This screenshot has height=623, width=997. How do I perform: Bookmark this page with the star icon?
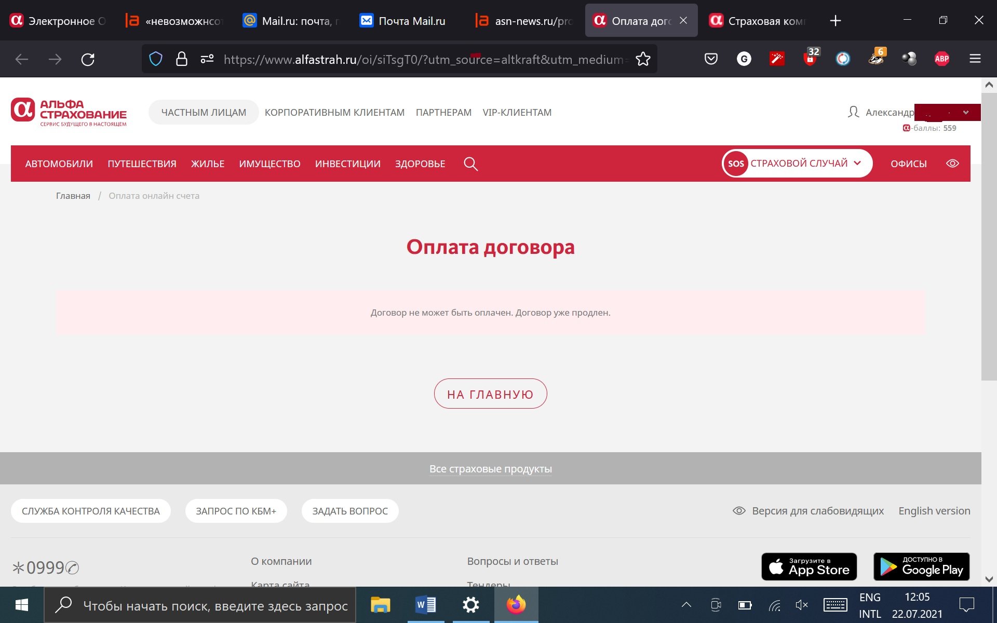[x=643, y=59]
